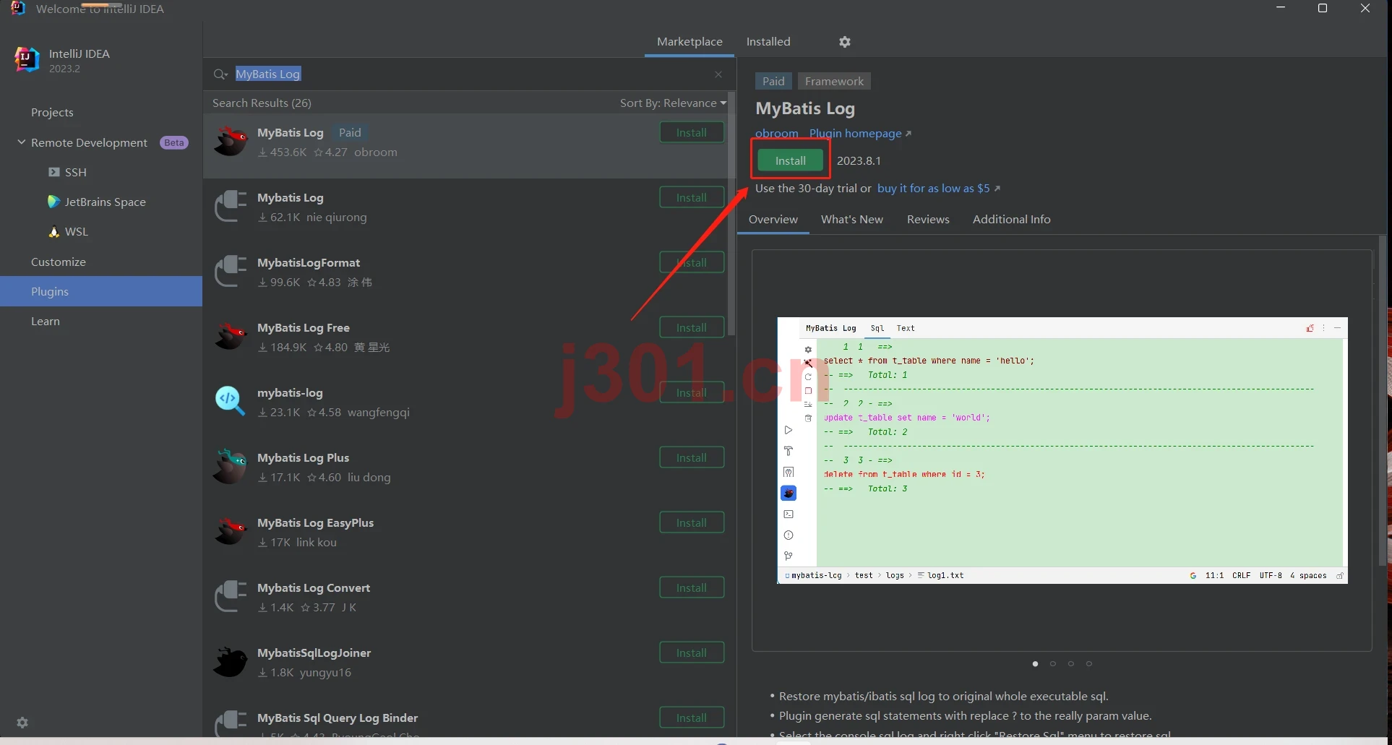Click the Search Results (26) header text

pyautogui.click(x=262, y=103)
